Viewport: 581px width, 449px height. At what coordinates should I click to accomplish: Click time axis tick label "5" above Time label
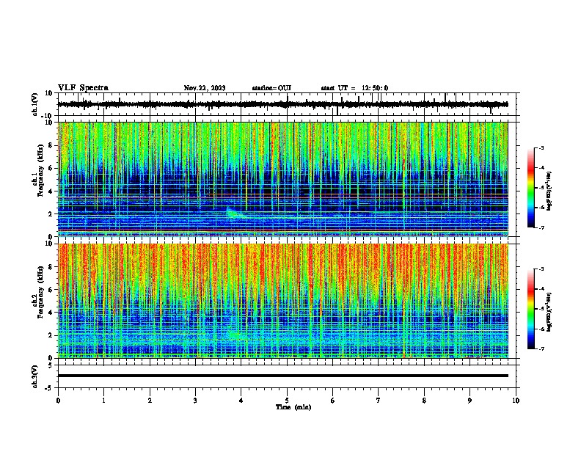pyautogui.click(x=287, y=401)
